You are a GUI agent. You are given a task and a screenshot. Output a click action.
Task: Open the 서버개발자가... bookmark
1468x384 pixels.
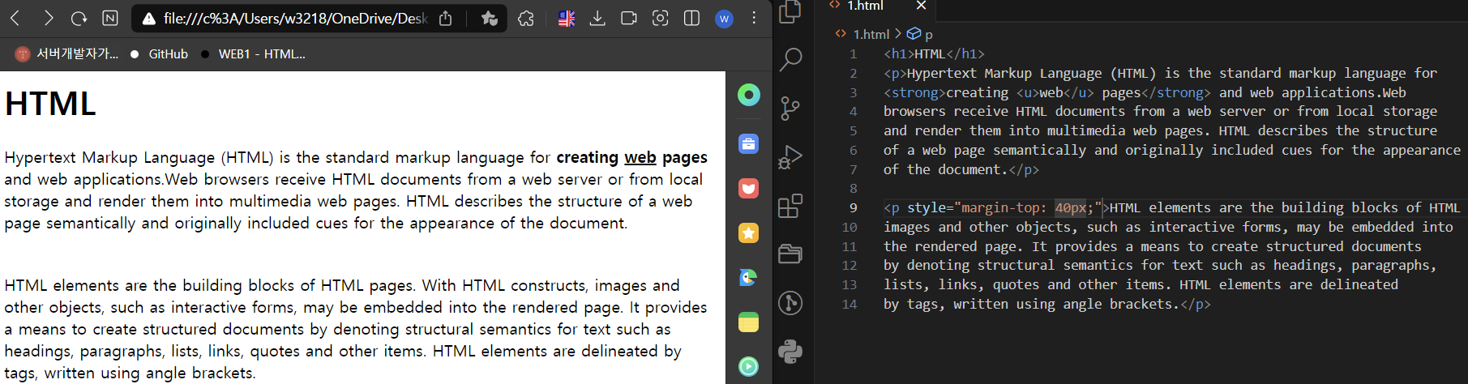pyautogui.click(x=67, y=53)
